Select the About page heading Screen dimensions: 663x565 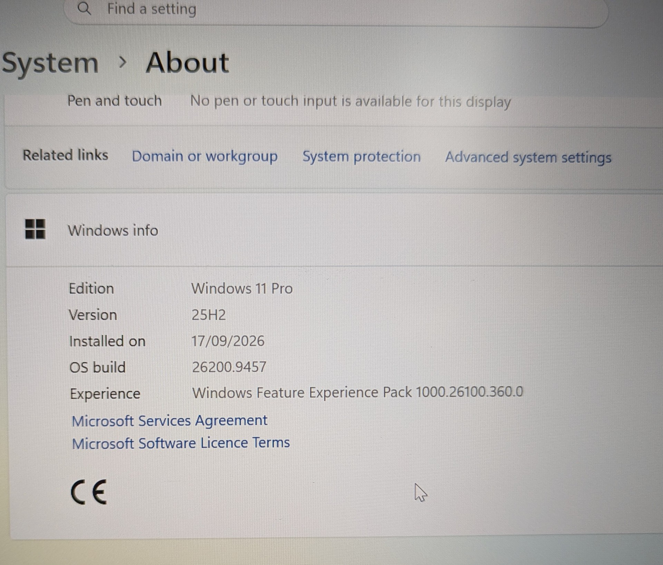coord(188,63)
